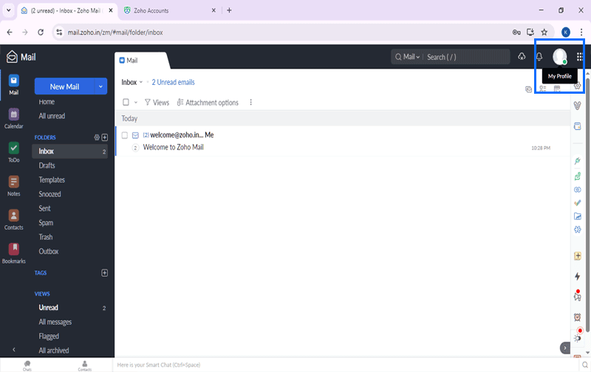Open the announcements megaphone icon
Image resolution: width=591 pixels, height=372 pixels.
pyautogui.click(x=577, y=295)
